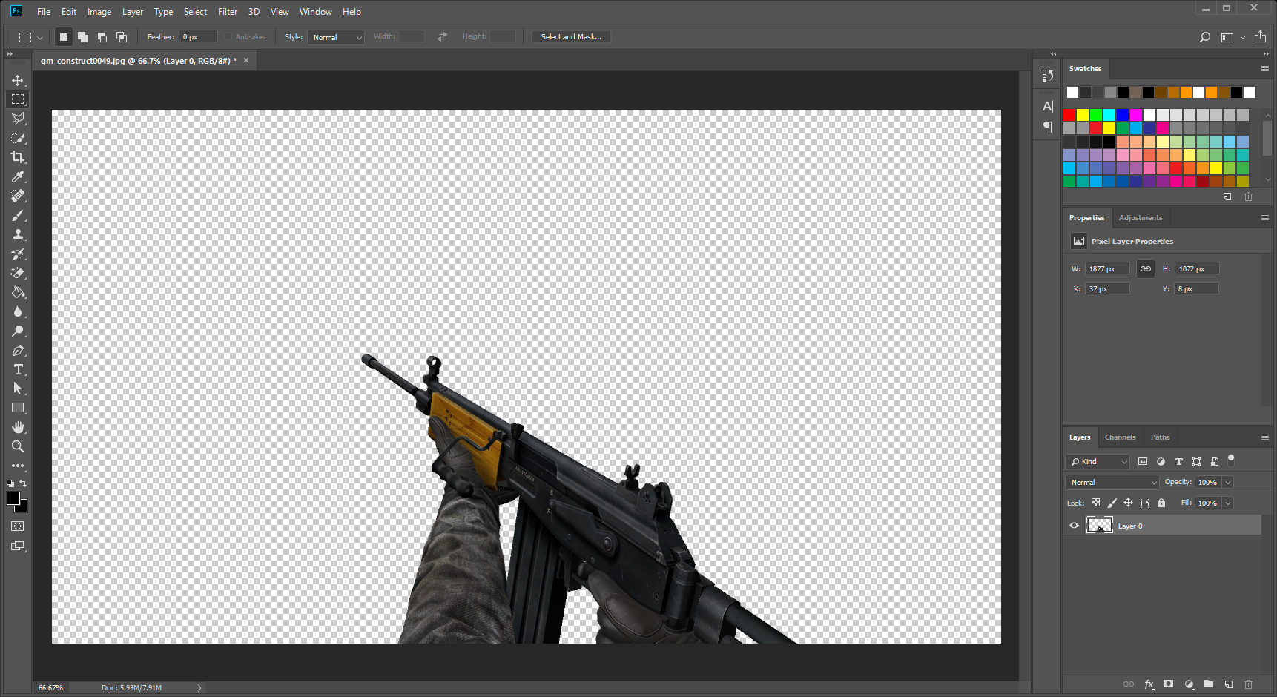Click the foreground color box
1277x697 pixels.
(x=13, y=498)
